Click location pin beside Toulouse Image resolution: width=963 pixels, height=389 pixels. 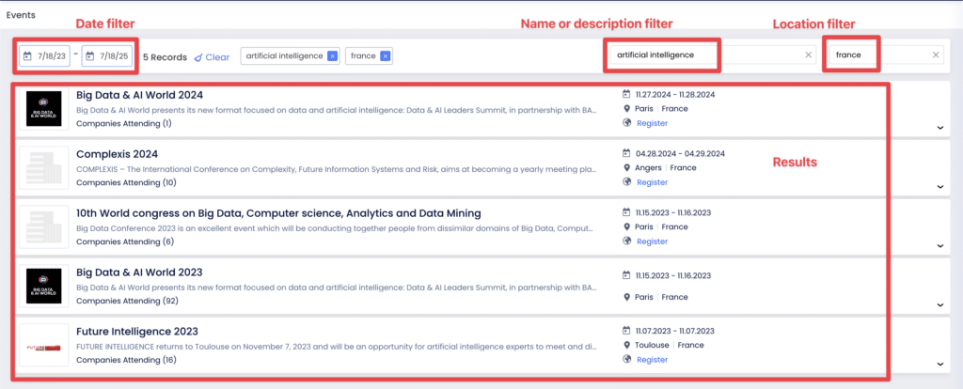[x=626, y=345]
